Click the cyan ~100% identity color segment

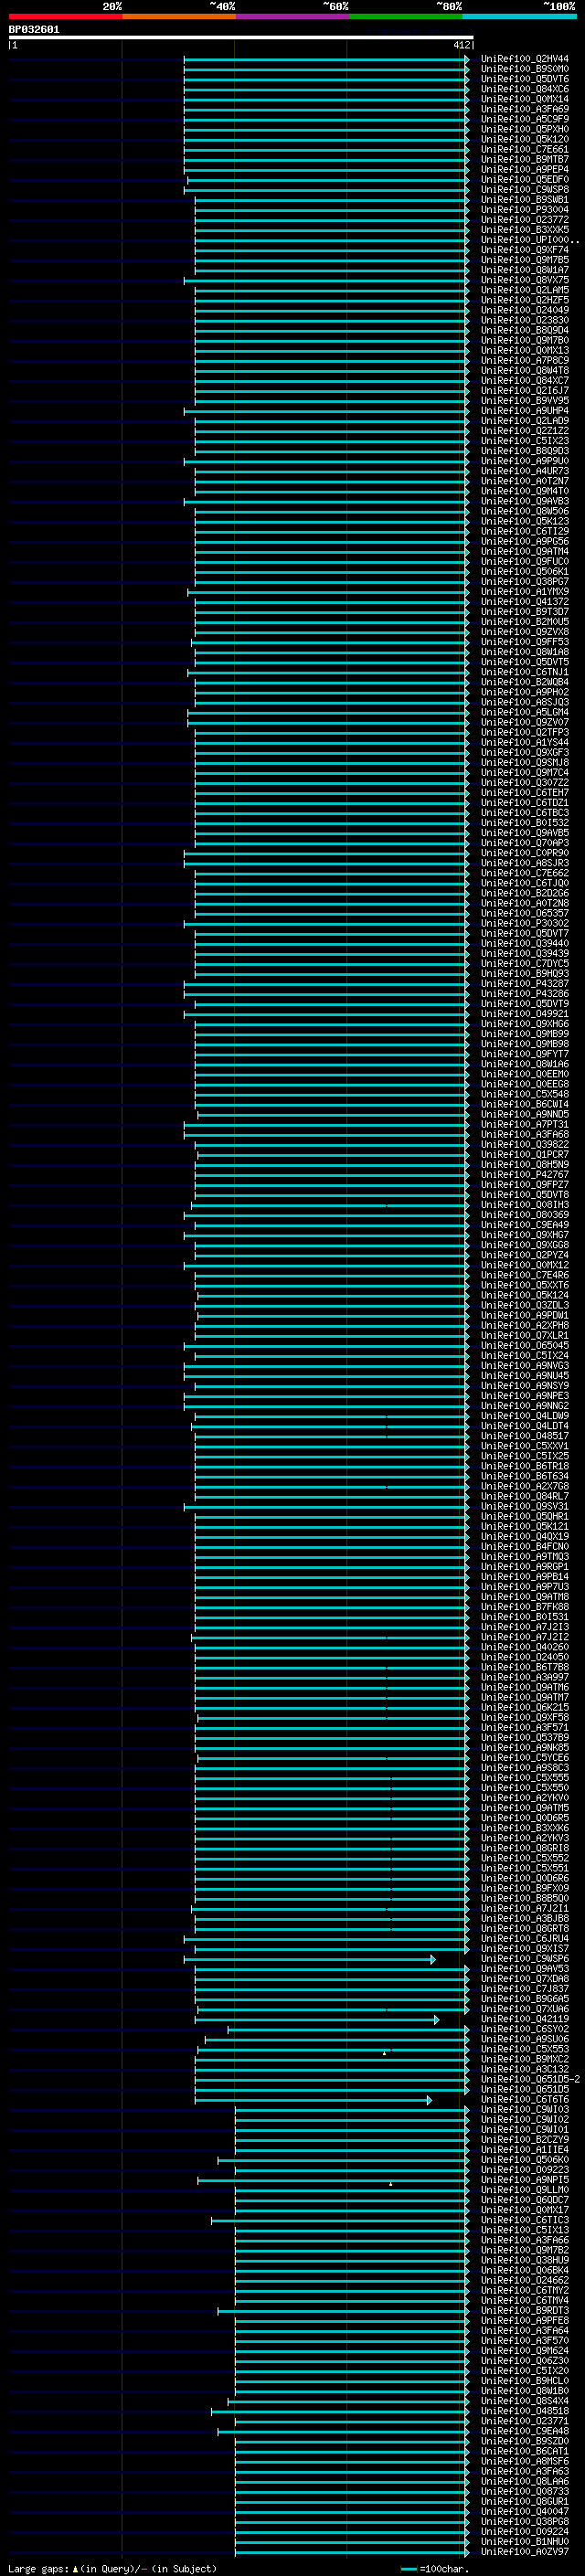point(518,16)
